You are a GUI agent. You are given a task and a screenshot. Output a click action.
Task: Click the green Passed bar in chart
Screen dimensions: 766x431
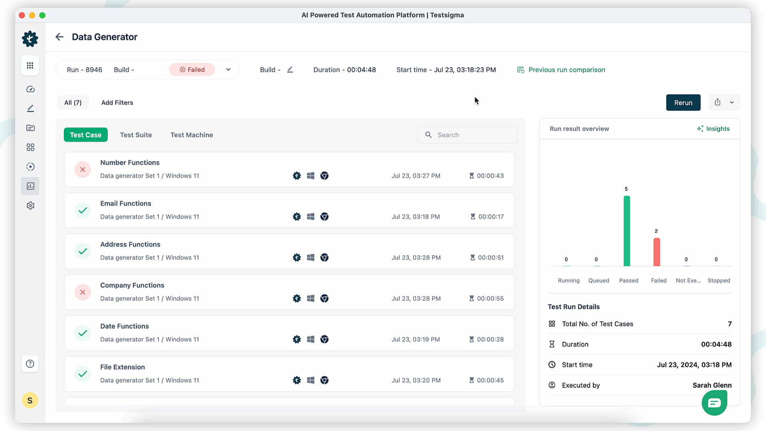(627, 231)
